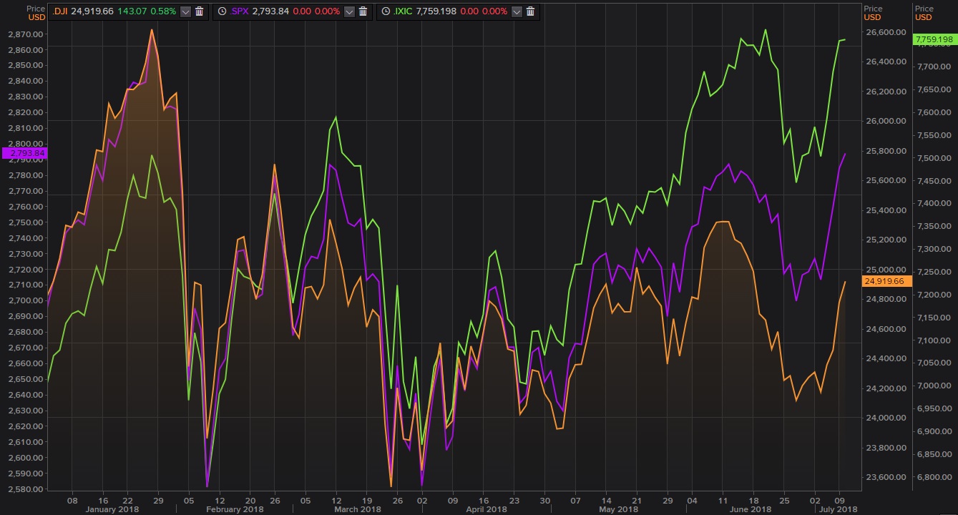Click the clock icon beside .IXIC
The width and height of the screenshot is (958, 515).
tap(385, 11)
